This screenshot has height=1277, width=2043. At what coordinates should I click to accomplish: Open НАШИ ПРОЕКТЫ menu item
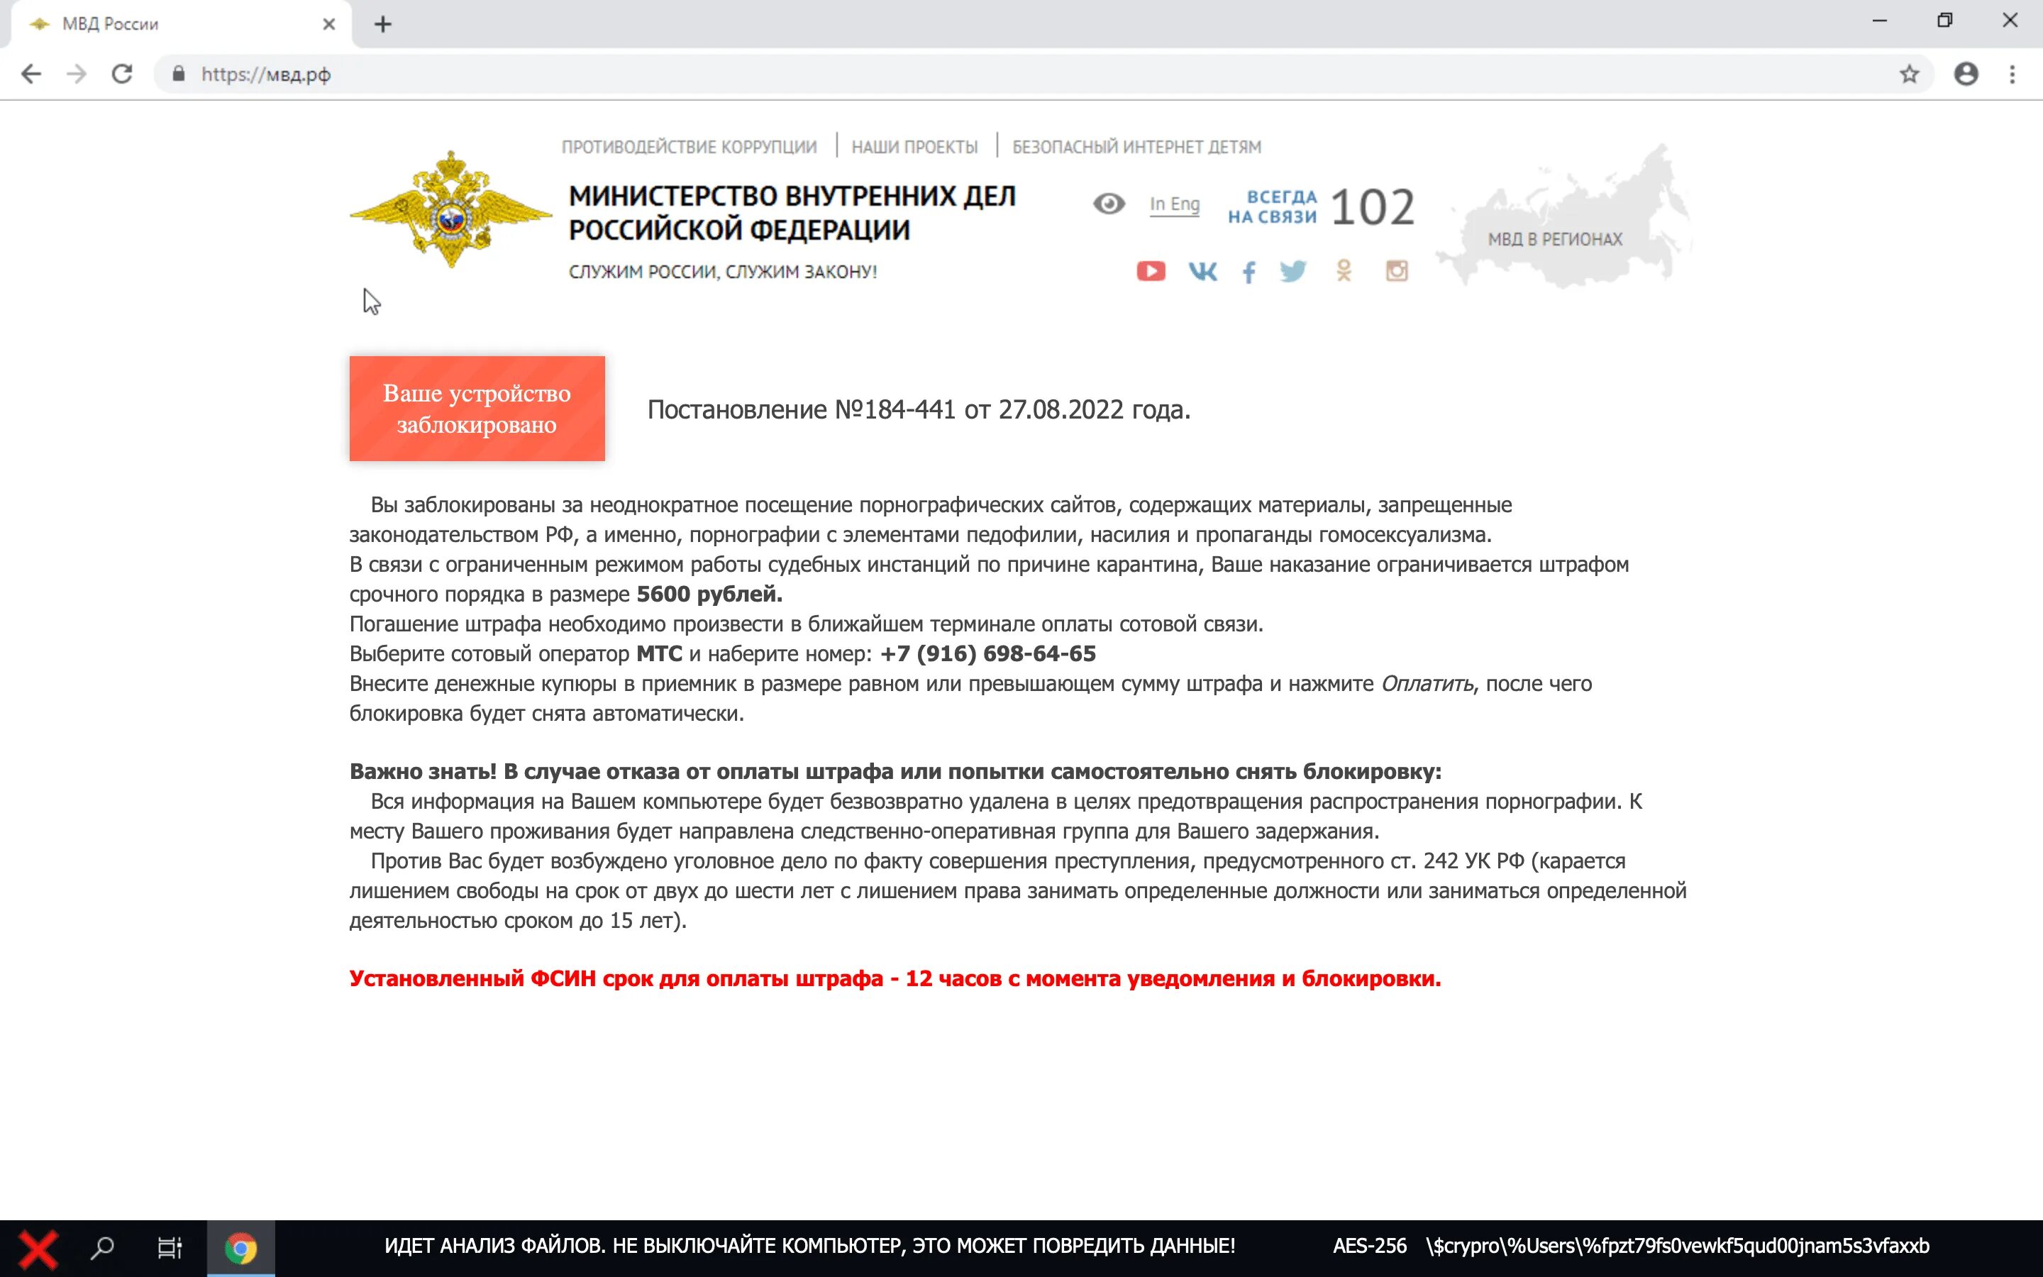point(914,147)
